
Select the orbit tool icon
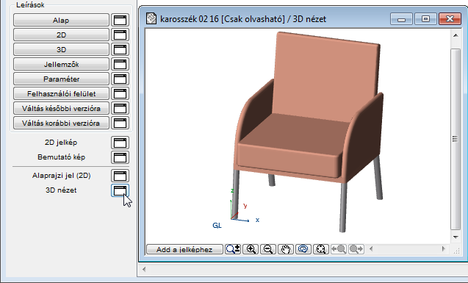[303, 249]
